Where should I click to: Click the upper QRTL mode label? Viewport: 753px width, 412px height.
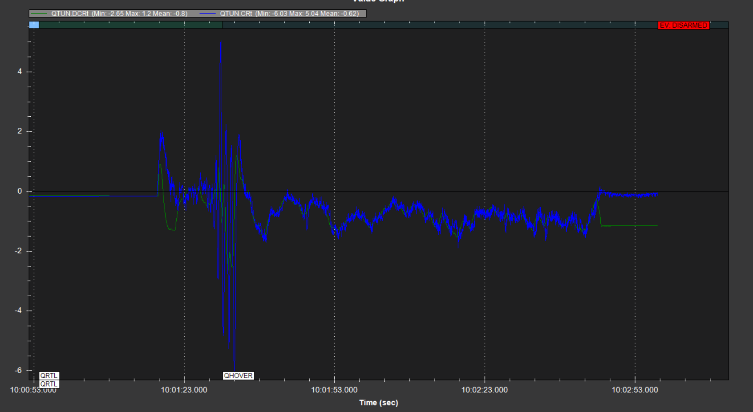point(49,375)
